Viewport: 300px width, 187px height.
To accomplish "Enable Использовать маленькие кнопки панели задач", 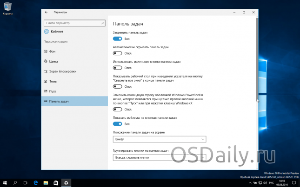I will pyautogui.click(x=118, y=68).
